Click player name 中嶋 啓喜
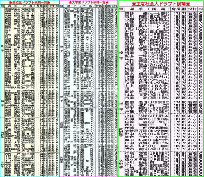Screen dimensions: 204x177 click(136, 153)
